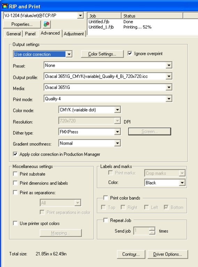Image resolution: width=198 pixels, height=267 pixels.
Task: Select the Untitled.fjb job row
Action: point(142,22)
